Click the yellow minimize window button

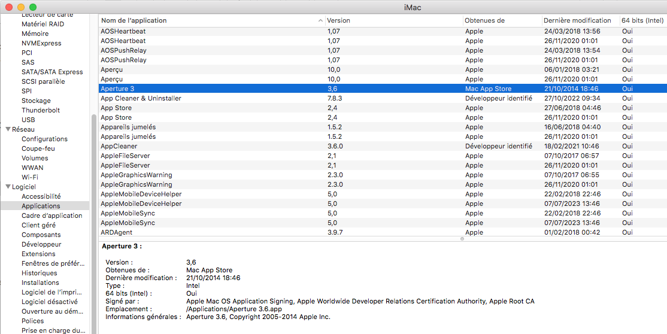click(21, 7)
